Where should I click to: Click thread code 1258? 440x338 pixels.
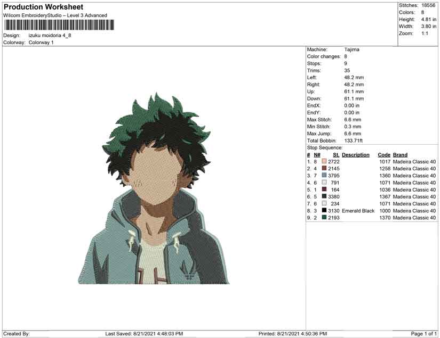click(x=385, y=169)
